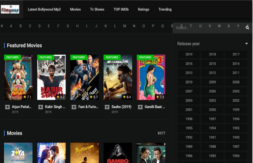Image resolution: width=253 pixels, height=163 pixels.
Task: Click the Filmywap logo
Action: click(x=10, y=9)
